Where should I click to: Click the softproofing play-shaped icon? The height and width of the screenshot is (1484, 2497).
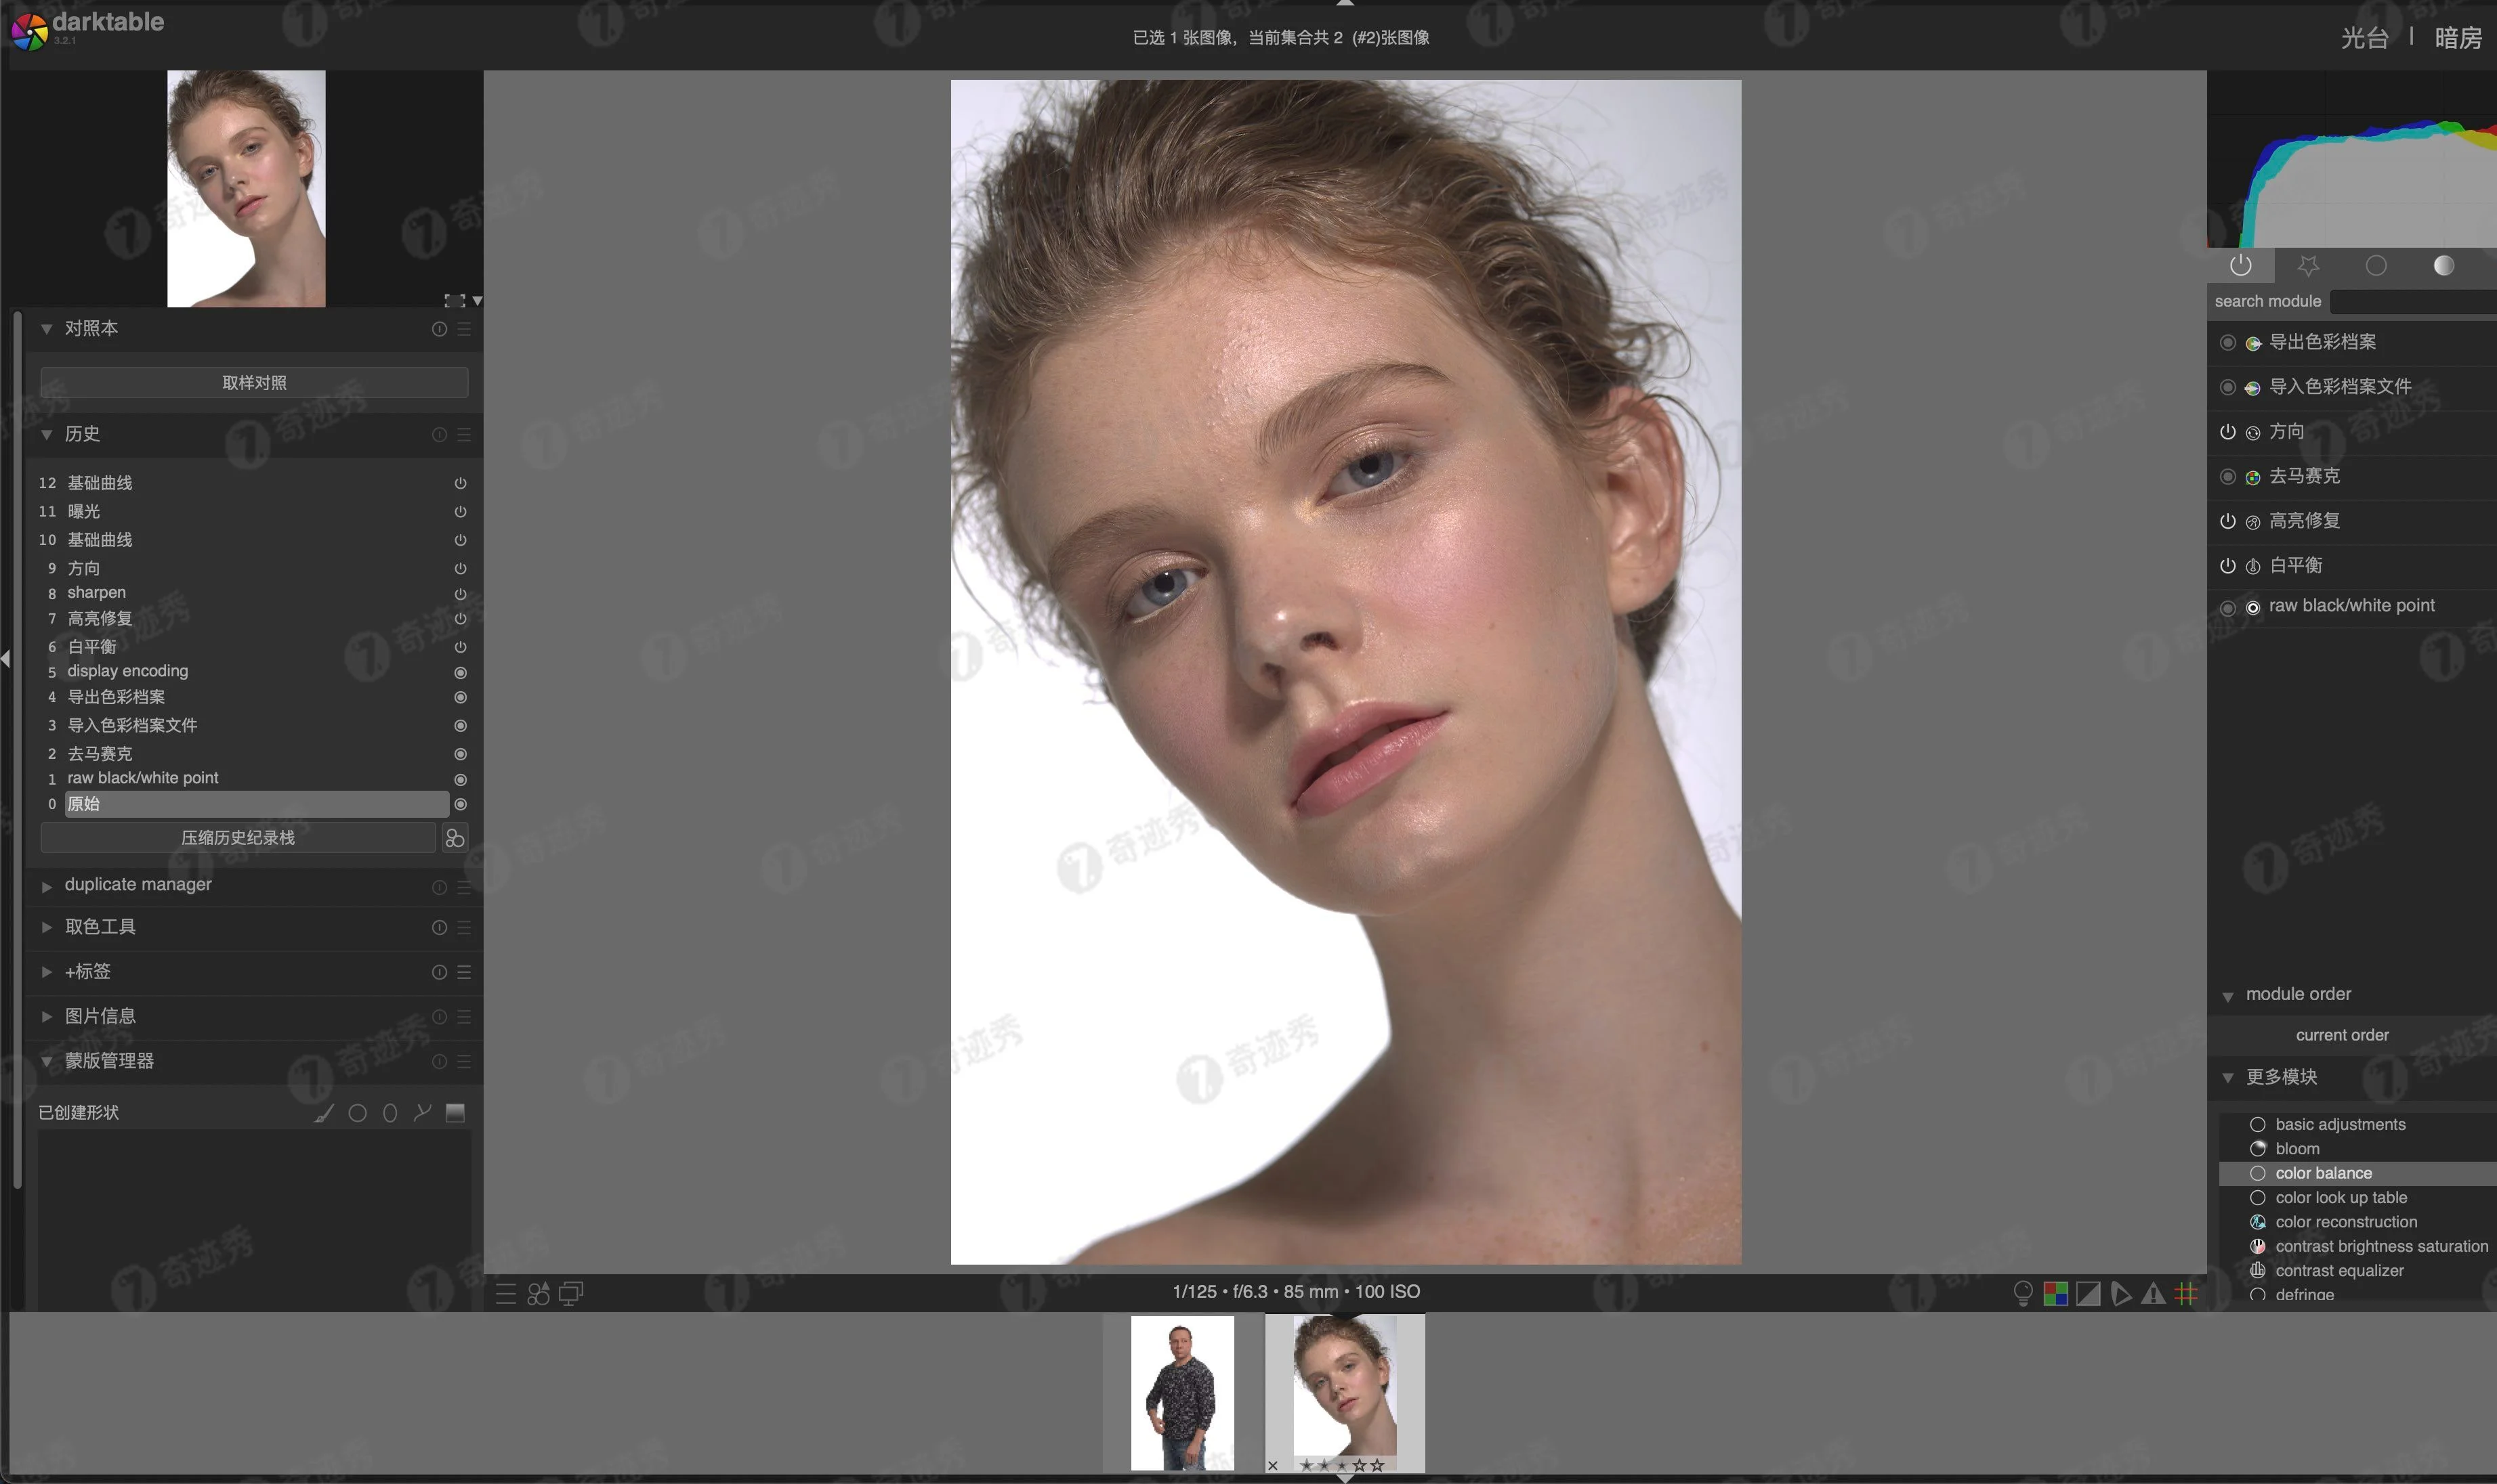(x=2122, y=1292)
